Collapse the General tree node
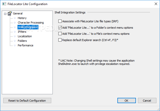 [5, 14]
